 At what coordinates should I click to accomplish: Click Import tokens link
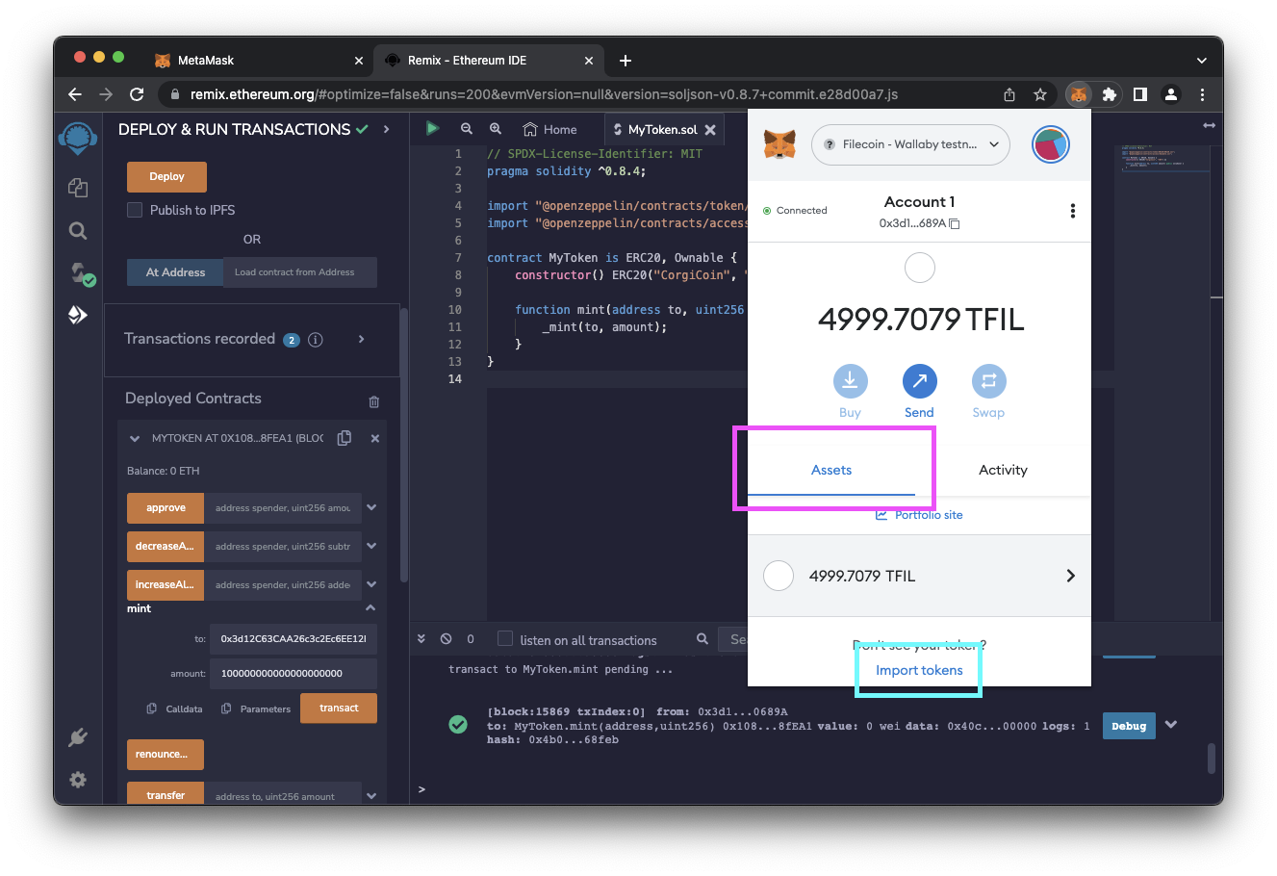[x=919, y=670]
